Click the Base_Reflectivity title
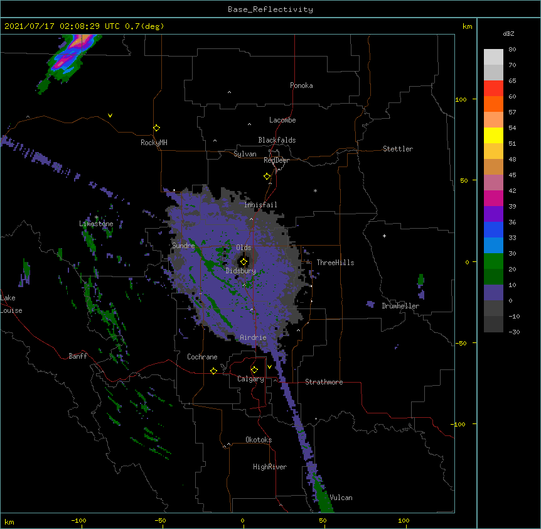Viewport: 541px width, 529px height. pos(270,9)
